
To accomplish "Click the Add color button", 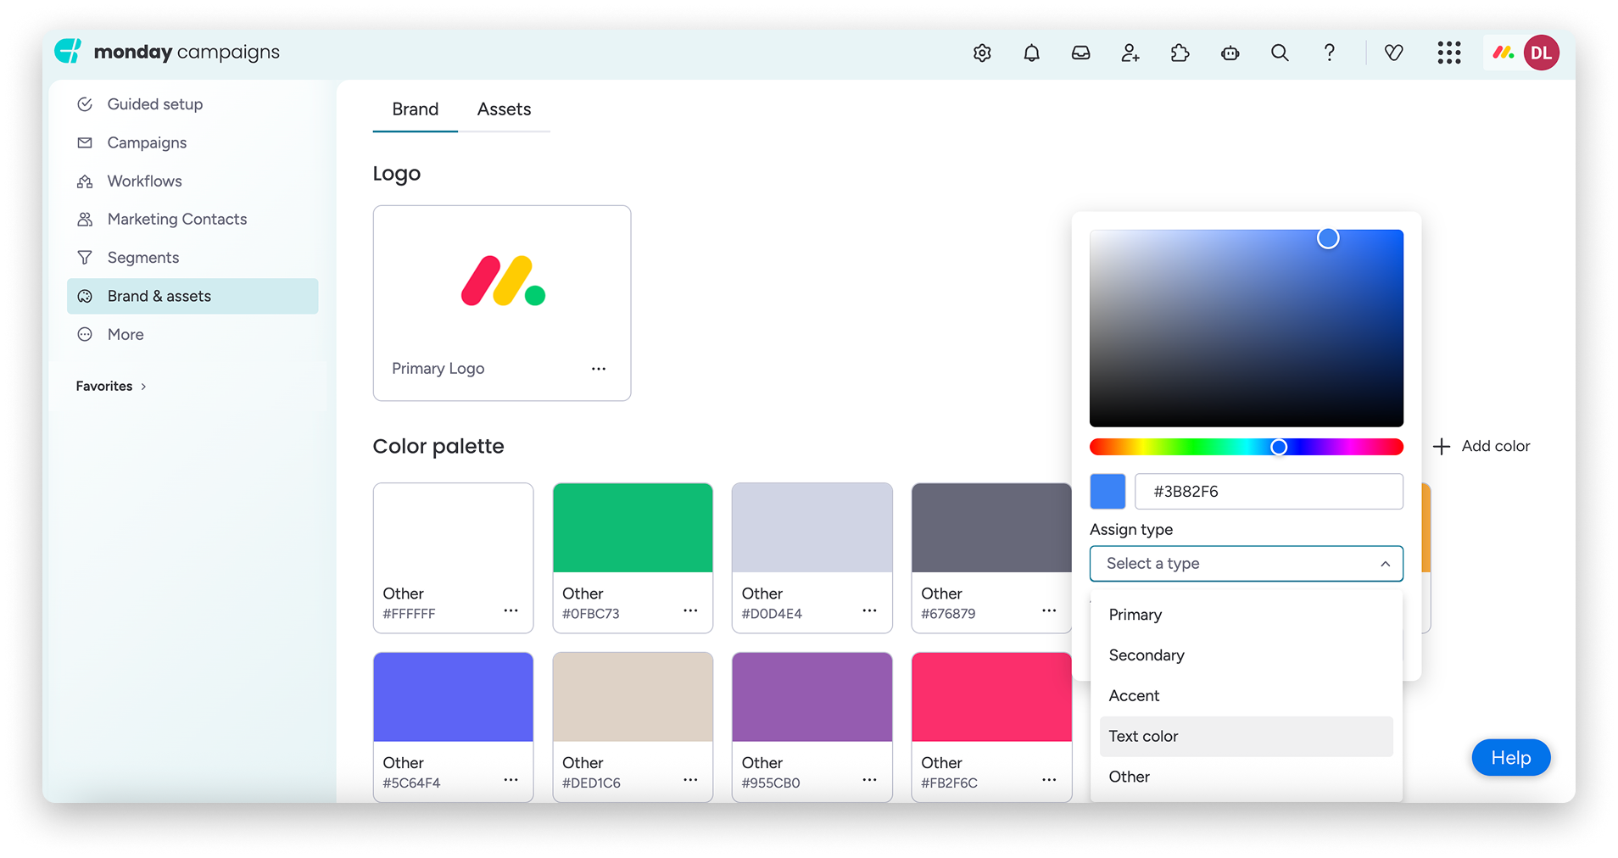I will (1481, 446).
